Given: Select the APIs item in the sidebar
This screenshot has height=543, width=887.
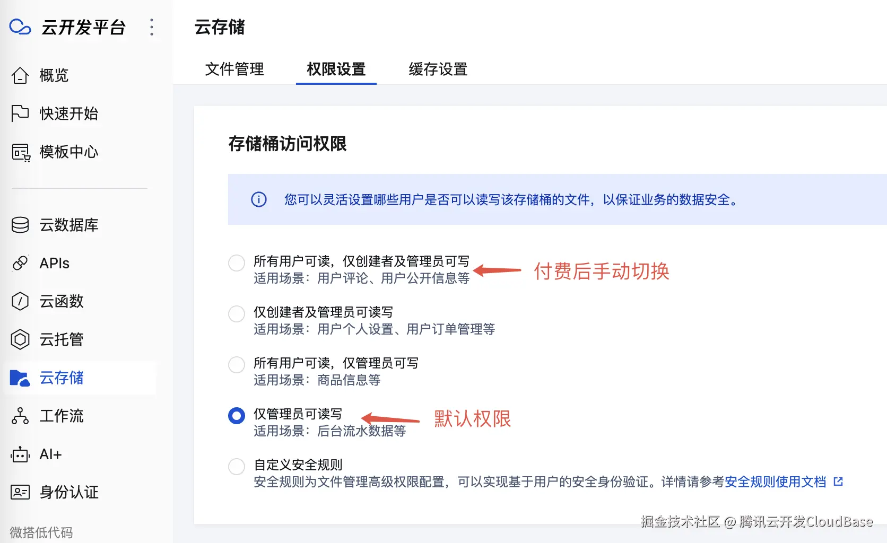Looking at the screenshot, I should (x=54, y=263).
